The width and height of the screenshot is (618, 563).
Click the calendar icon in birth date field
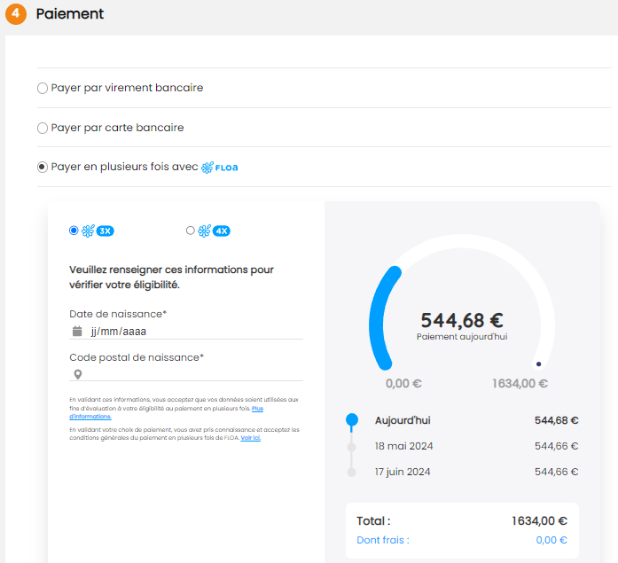[x=77, y=332]
